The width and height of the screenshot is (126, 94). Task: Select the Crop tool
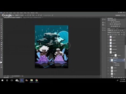click(2, 28)
